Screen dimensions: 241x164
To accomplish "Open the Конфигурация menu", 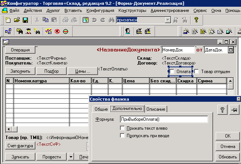I will pyautogui.click(x=100, y=10).
